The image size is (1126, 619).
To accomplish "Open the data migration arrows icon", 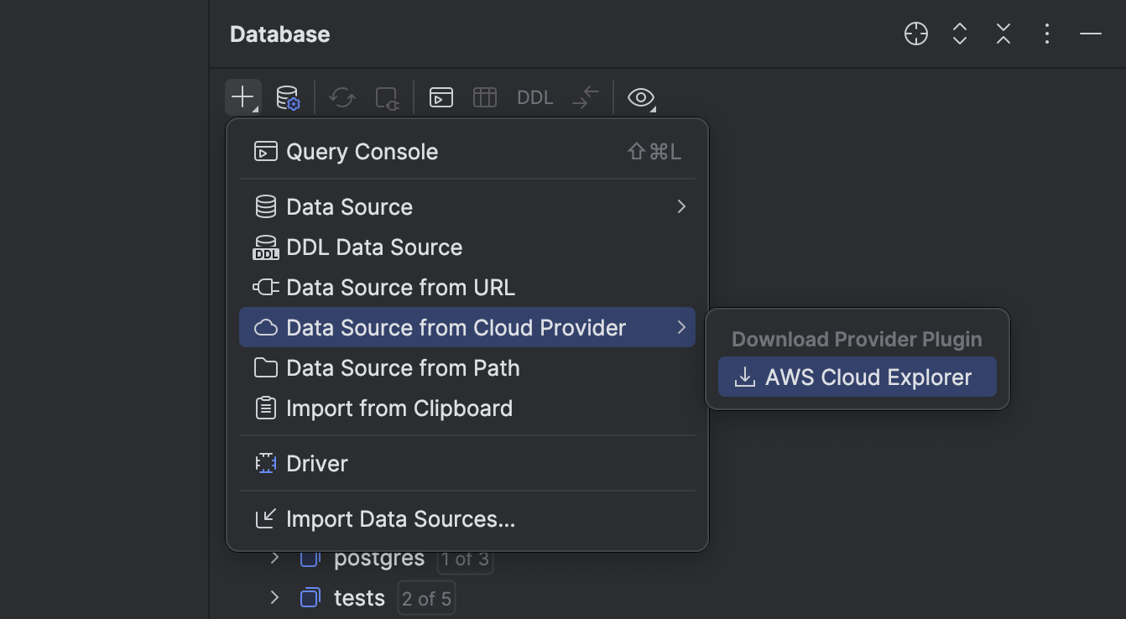I will [x=585, y=97].
